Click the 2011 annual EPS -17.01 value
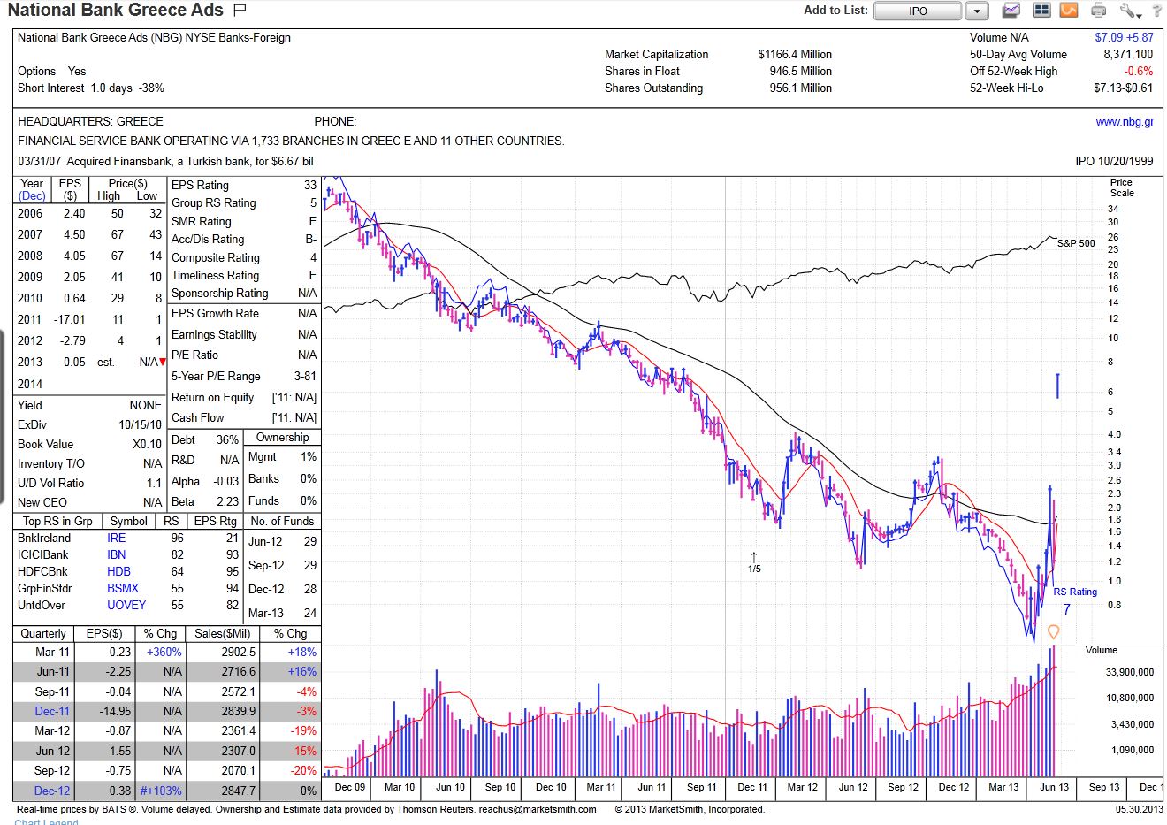The width and height of the screenshot is (1167, 825). click(70, 319)
